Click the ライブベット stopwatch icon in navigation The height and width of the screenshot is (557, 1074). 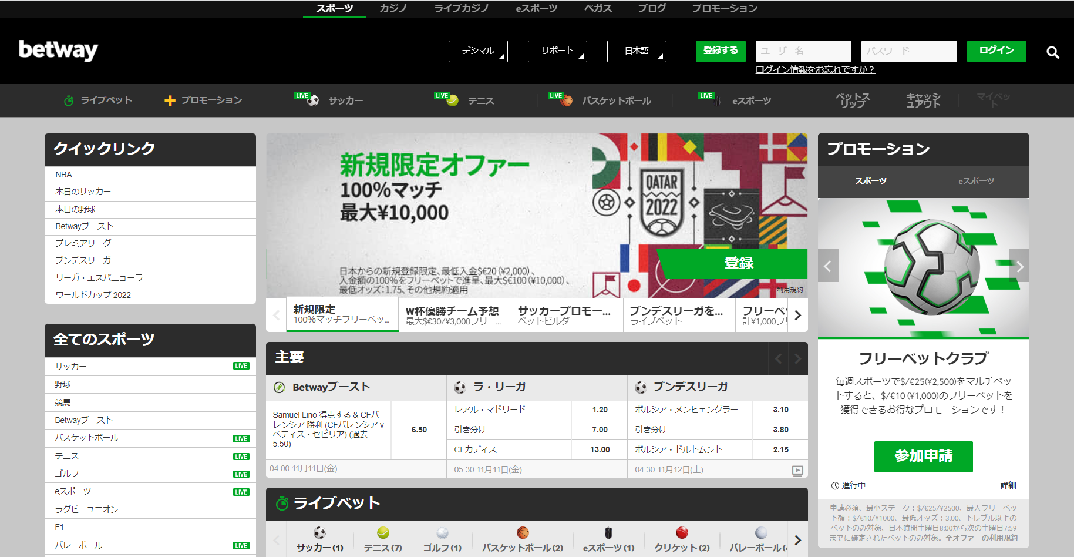click(69, 100)
